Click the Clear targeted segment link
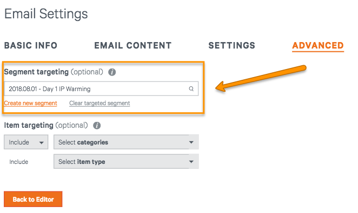The height and width of the screenshot is (213, 358). click(x=100, y=104)
